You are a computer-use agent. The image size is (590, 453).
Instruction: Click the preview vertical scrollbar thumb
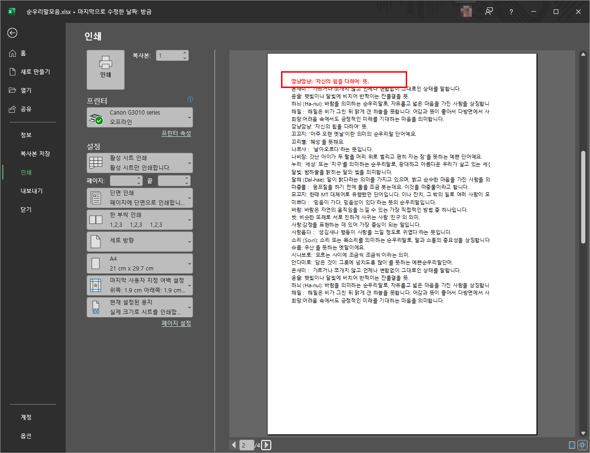coord(583,197)
